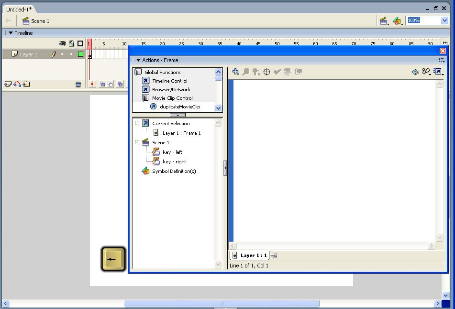Insert a new layer in the timeline
Image resolution: width=455 pixels, height=309 pixels.
[x=8, y=84]
